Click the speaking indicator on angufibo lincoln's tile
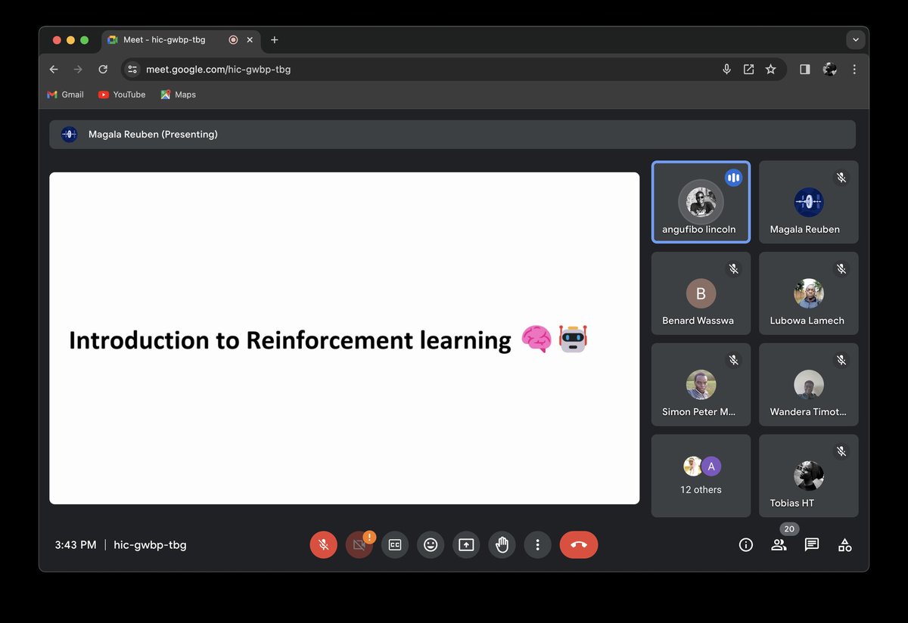The image size is (908, 623). (733, 178)
